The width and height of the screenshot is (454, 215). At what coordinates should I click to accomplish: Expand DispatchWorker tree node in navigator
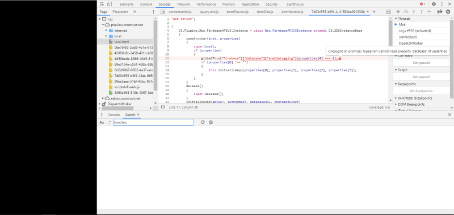tap(100, 104)
